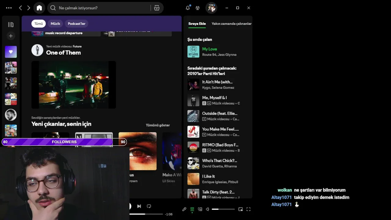391x220 pixels.
Task: Create a new playlist with plus icon
Action: point(11,36)
